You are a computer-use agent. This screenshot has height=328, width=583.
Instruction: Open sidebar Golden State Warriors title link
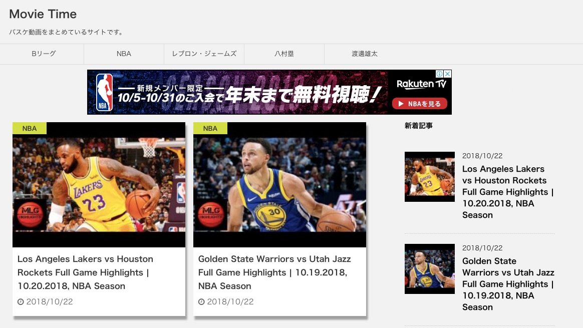[508, 284]
